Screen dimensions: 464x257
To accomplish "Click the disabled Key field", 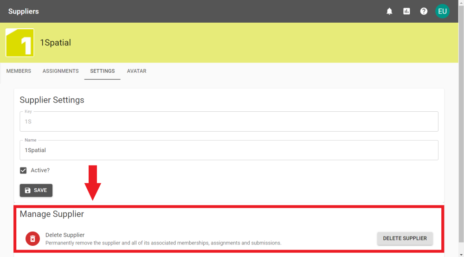I will coord(229,122).
